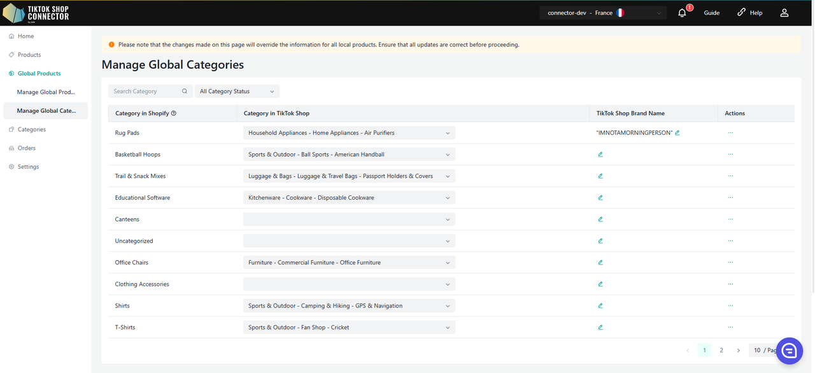Click the notification bell icon
This screenshot has height=373, width=815.
[683, 13]
